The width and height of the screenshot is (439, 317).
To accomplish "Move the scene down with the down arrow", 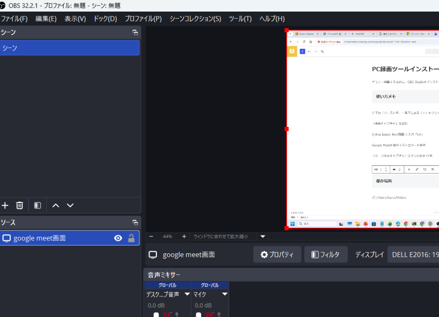I will pos(70,205).
